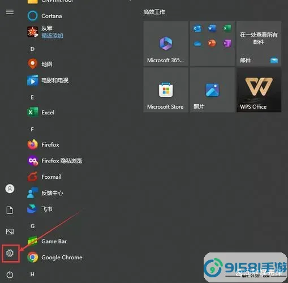Jump via the letter E header
This screenshot has height=283, width=288.
[32, 97]
